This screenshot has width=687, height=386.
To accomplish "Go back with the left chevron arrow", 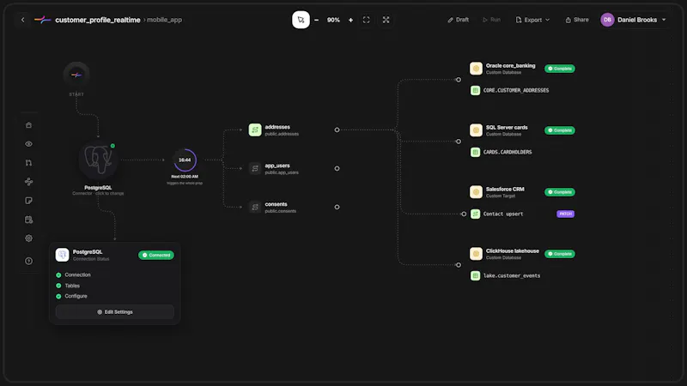I will coord(23,20).
